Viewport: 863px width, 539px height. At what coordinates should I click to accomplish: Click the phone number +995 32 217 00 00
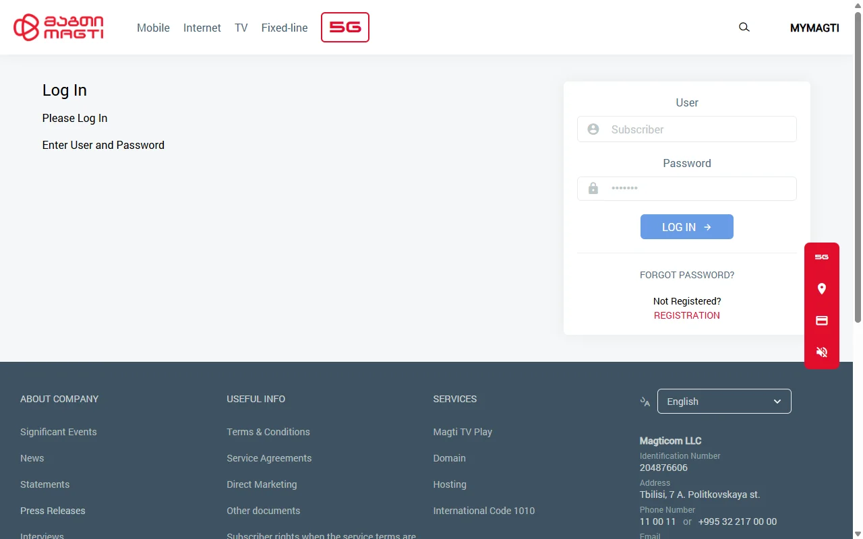pos(738,521)
